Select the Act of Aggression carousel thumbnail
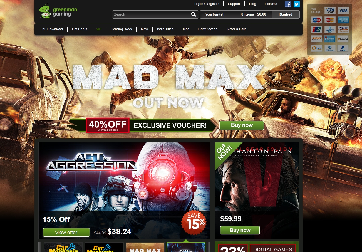 tap(186, 247)
